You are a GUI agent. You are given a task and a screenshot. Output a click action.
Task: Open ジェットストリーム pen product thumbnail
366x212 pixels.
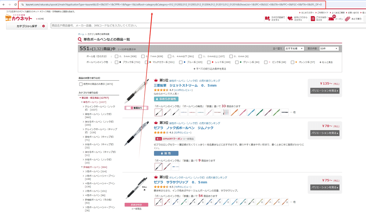(136, 91)
